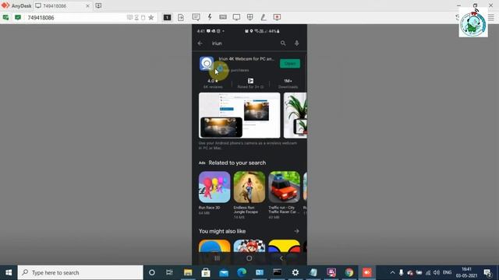Open volume control in system tray
This screenshot has width=499, height=280.
(437, 272)
